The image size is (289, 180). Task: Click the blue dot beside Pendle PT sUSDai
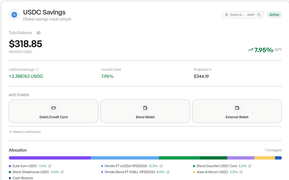click(x=102, y=166)
